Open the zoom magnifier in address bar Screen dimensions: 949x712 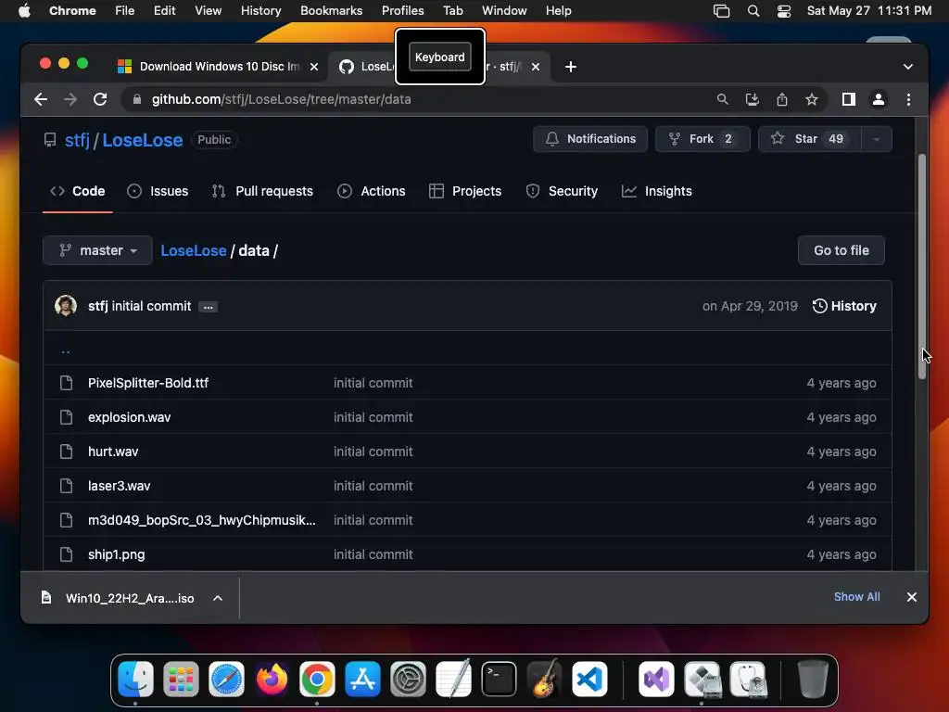tap(722, 99)
